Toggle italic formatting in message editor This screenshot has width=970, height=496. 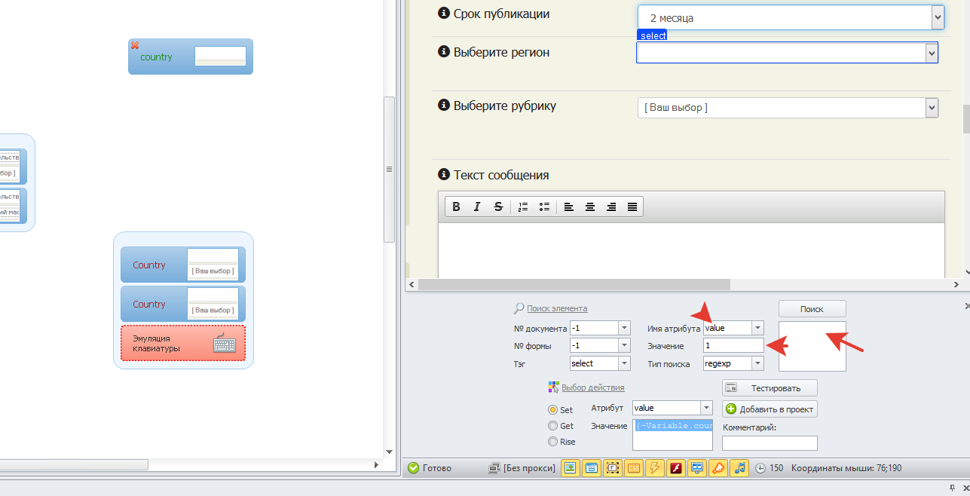click(x=477, y=207)
